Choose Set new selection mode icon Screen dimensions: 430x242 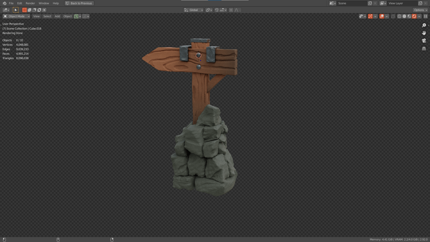[24, 10]
